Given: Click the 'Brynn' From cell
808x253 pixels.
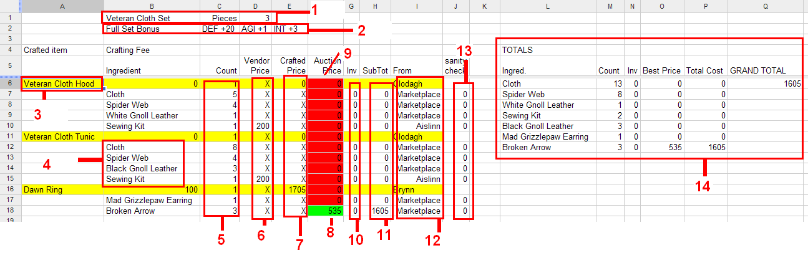Looking at the screenshot, I should (x=418, y=189).
